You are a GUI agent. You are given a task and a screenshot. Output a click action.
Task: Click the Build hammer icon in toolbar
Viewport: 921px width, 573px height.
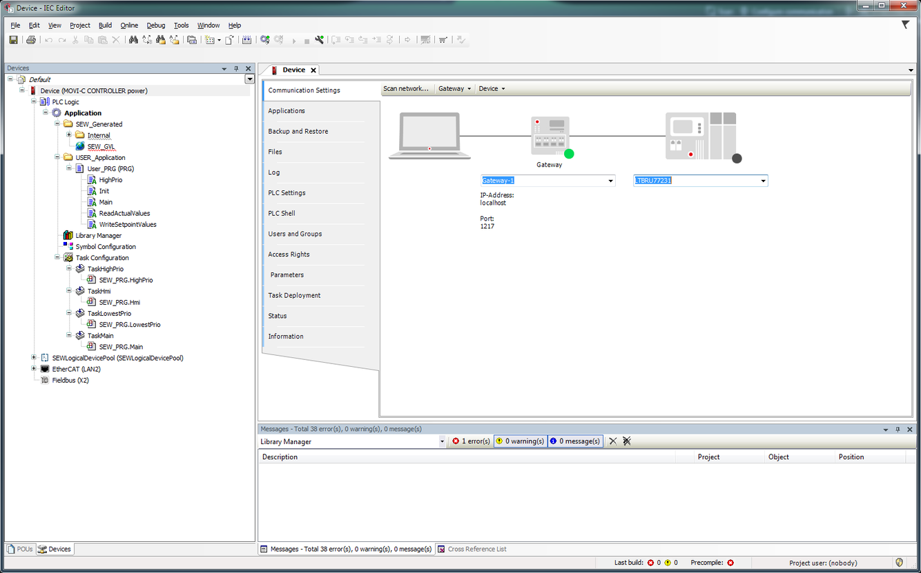319,40
